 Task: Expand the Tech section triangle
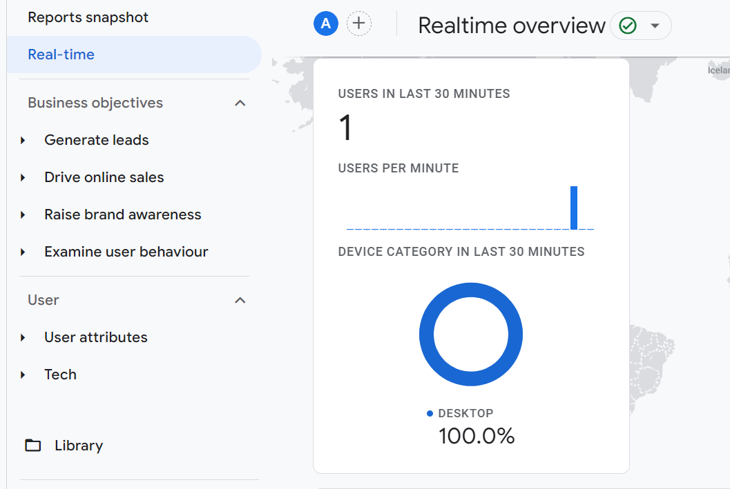pos(23,375)
